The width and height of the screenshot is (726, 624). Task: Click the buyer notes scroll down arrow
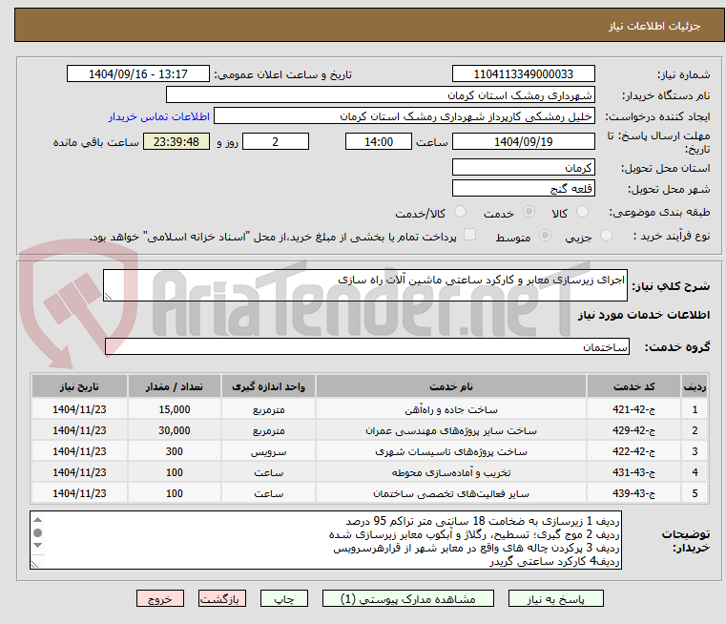pyautogui.click(x=38, y=545)
